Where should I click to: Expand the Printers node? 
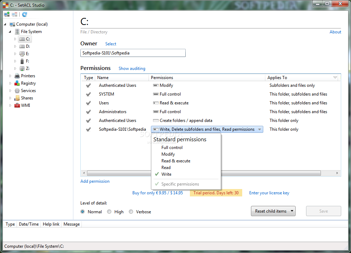pos(10,76)
